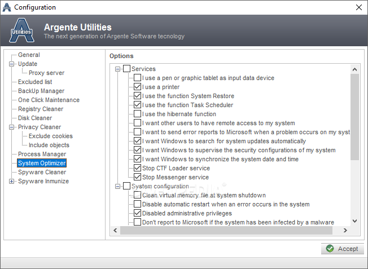
Task: Select Spyware Inmunize in the tree
Action: click(x=43, y=181)
